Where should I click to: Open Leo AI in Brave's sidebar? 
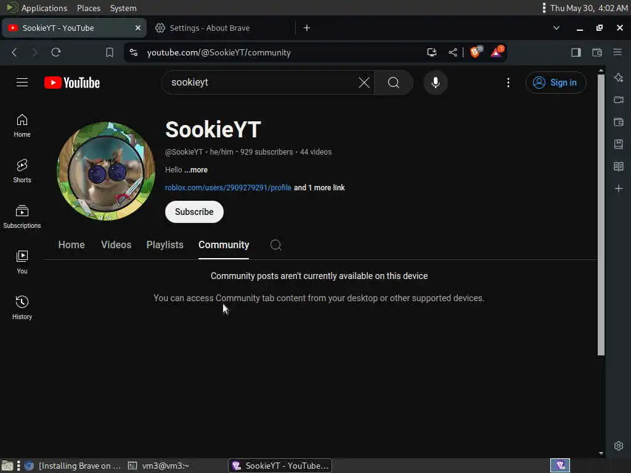[619, 77]
